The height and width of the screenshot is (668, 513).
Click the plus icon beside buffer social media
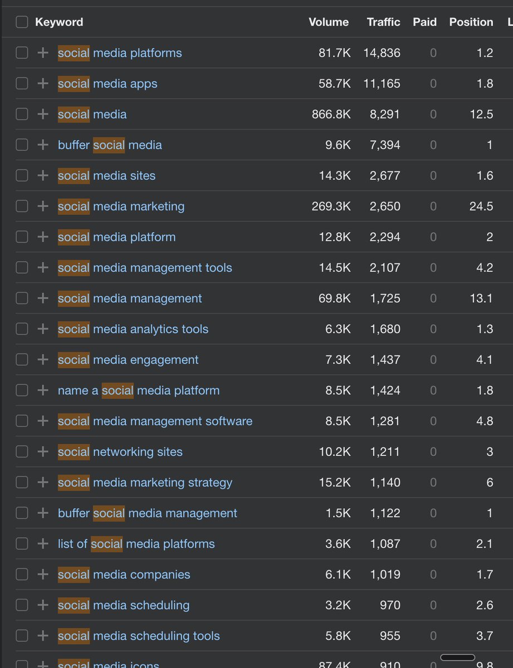tap(43, 145)
